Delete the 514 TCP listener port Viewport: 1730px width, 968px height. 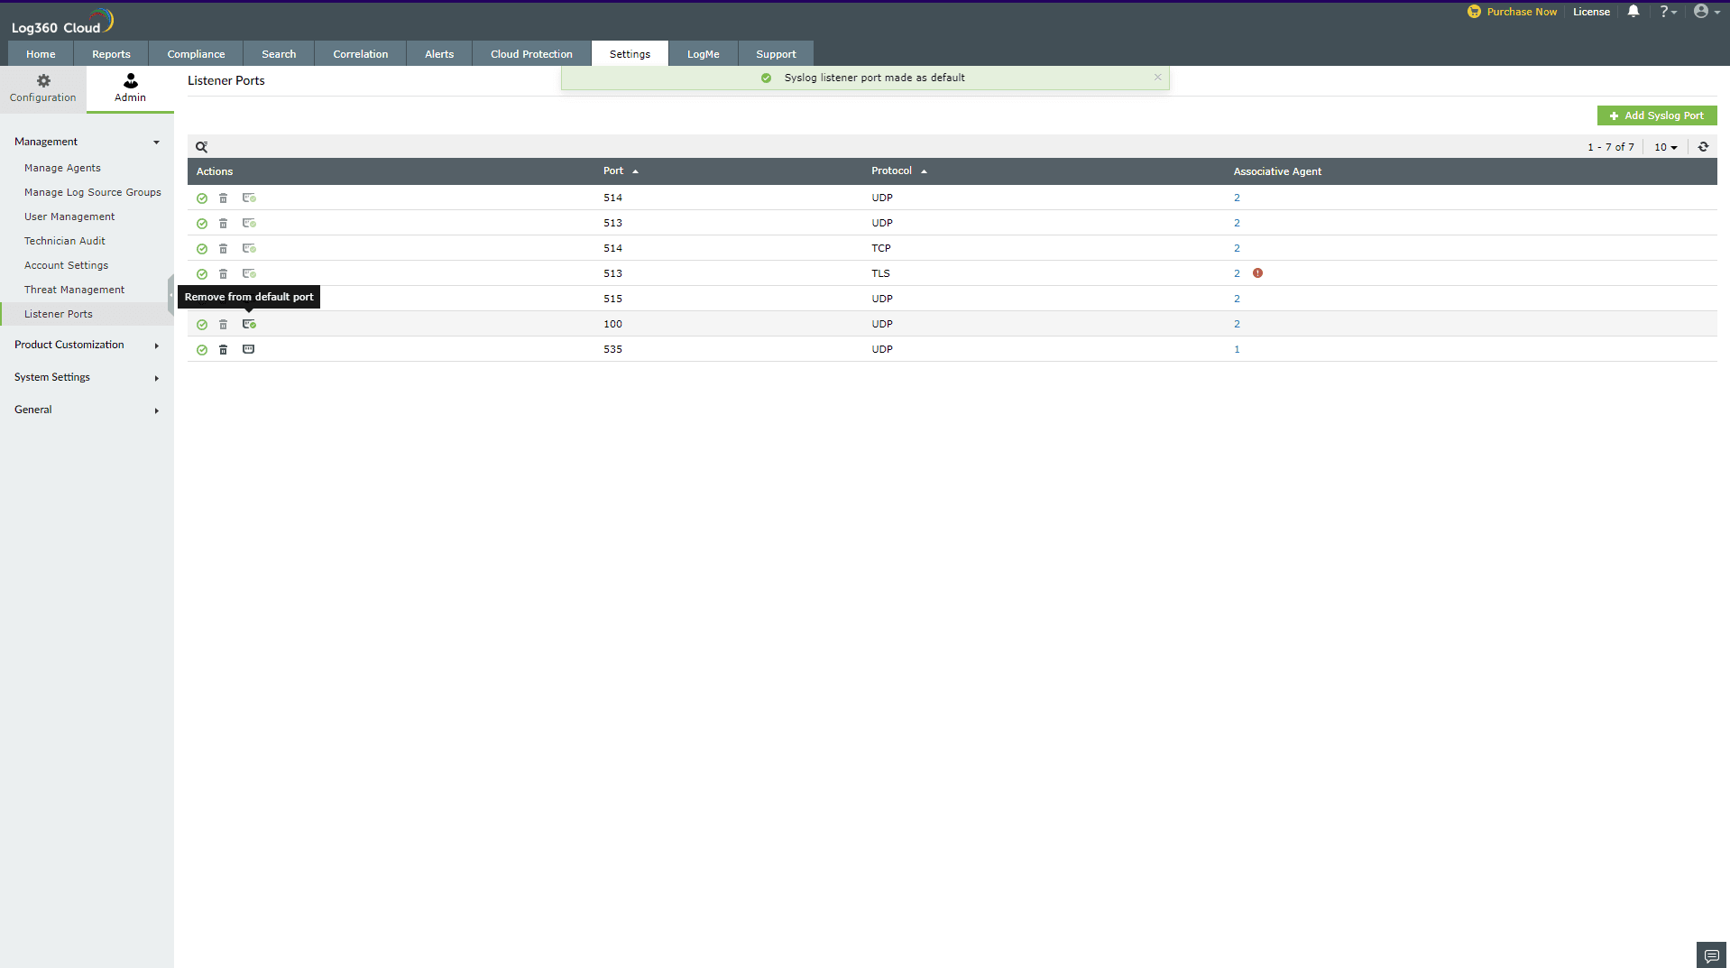[223, 249]
